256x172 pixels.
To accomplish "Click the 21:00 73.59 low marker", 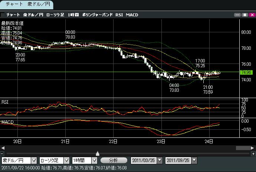I will 208,89.
